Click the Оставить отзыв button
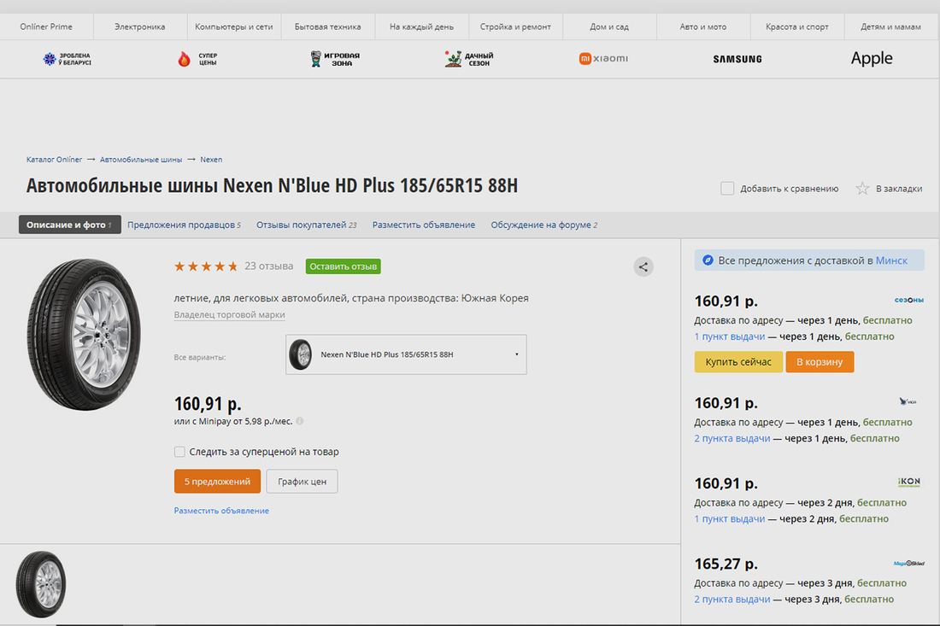Screen dimensions: 940x626 [343, 266]
